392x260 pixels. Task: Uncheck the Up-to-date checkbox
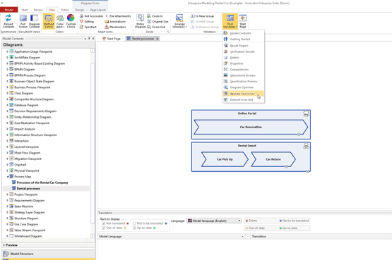134,228
